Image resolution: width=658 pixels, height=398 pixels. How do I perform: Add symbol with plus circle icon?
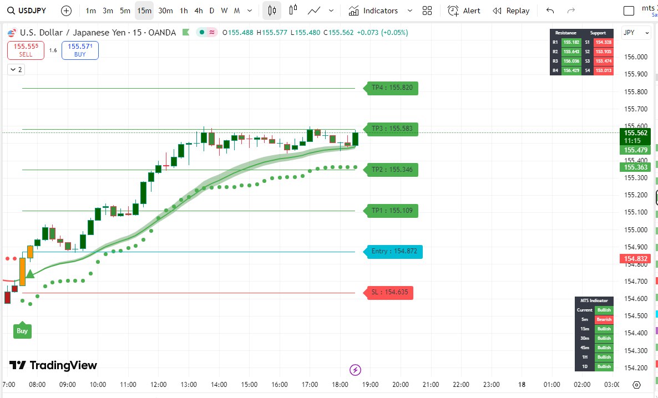tap(67, 11)
